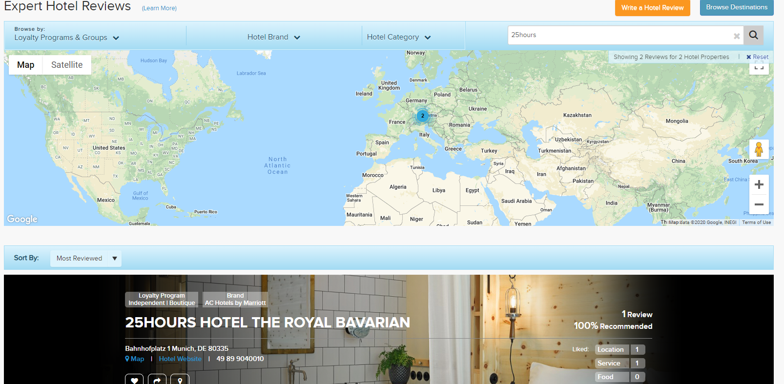Open the Learn More link
This screenshot has width=784, height=384.
click(159, 8)
